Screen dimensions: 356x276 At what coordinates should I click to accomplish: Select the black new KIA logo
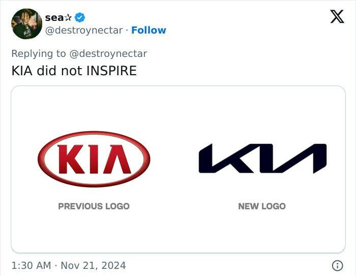tap(262, 159)
